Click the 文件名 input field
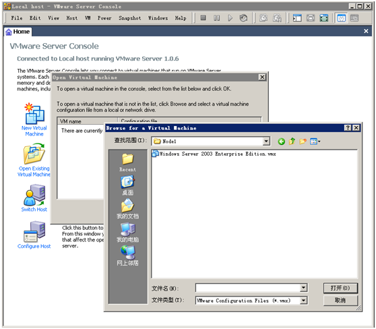The image size is (376, 329). 248,287
